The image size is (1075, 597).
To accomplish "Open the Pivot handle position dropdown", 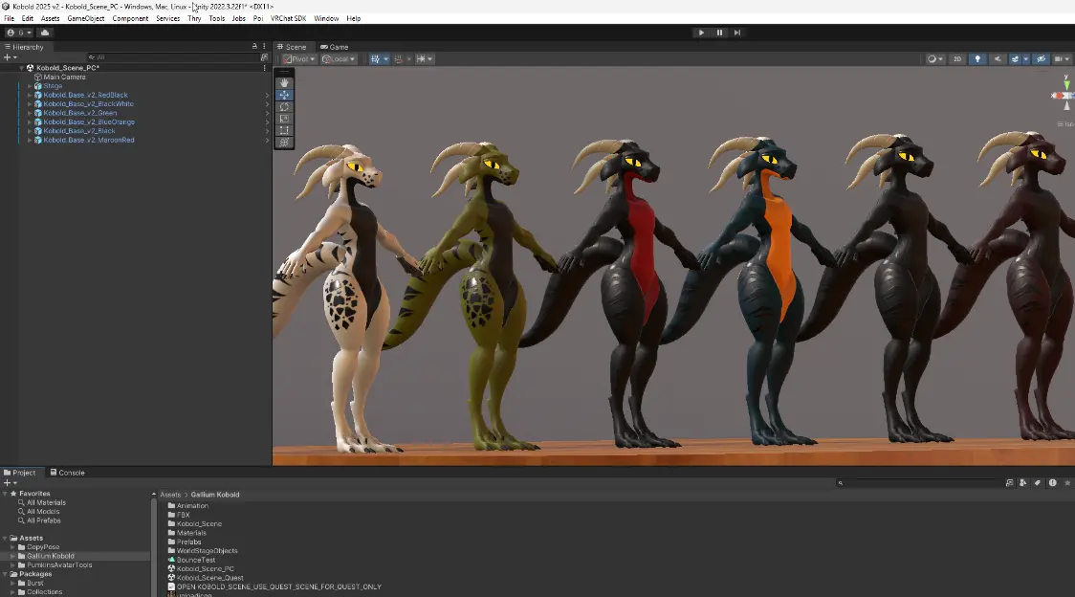I will coord(298,59).
